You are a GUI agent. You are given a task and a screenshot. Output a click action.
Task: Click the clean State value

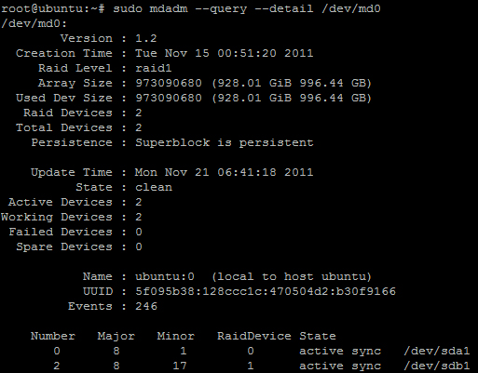coord(154,187)
